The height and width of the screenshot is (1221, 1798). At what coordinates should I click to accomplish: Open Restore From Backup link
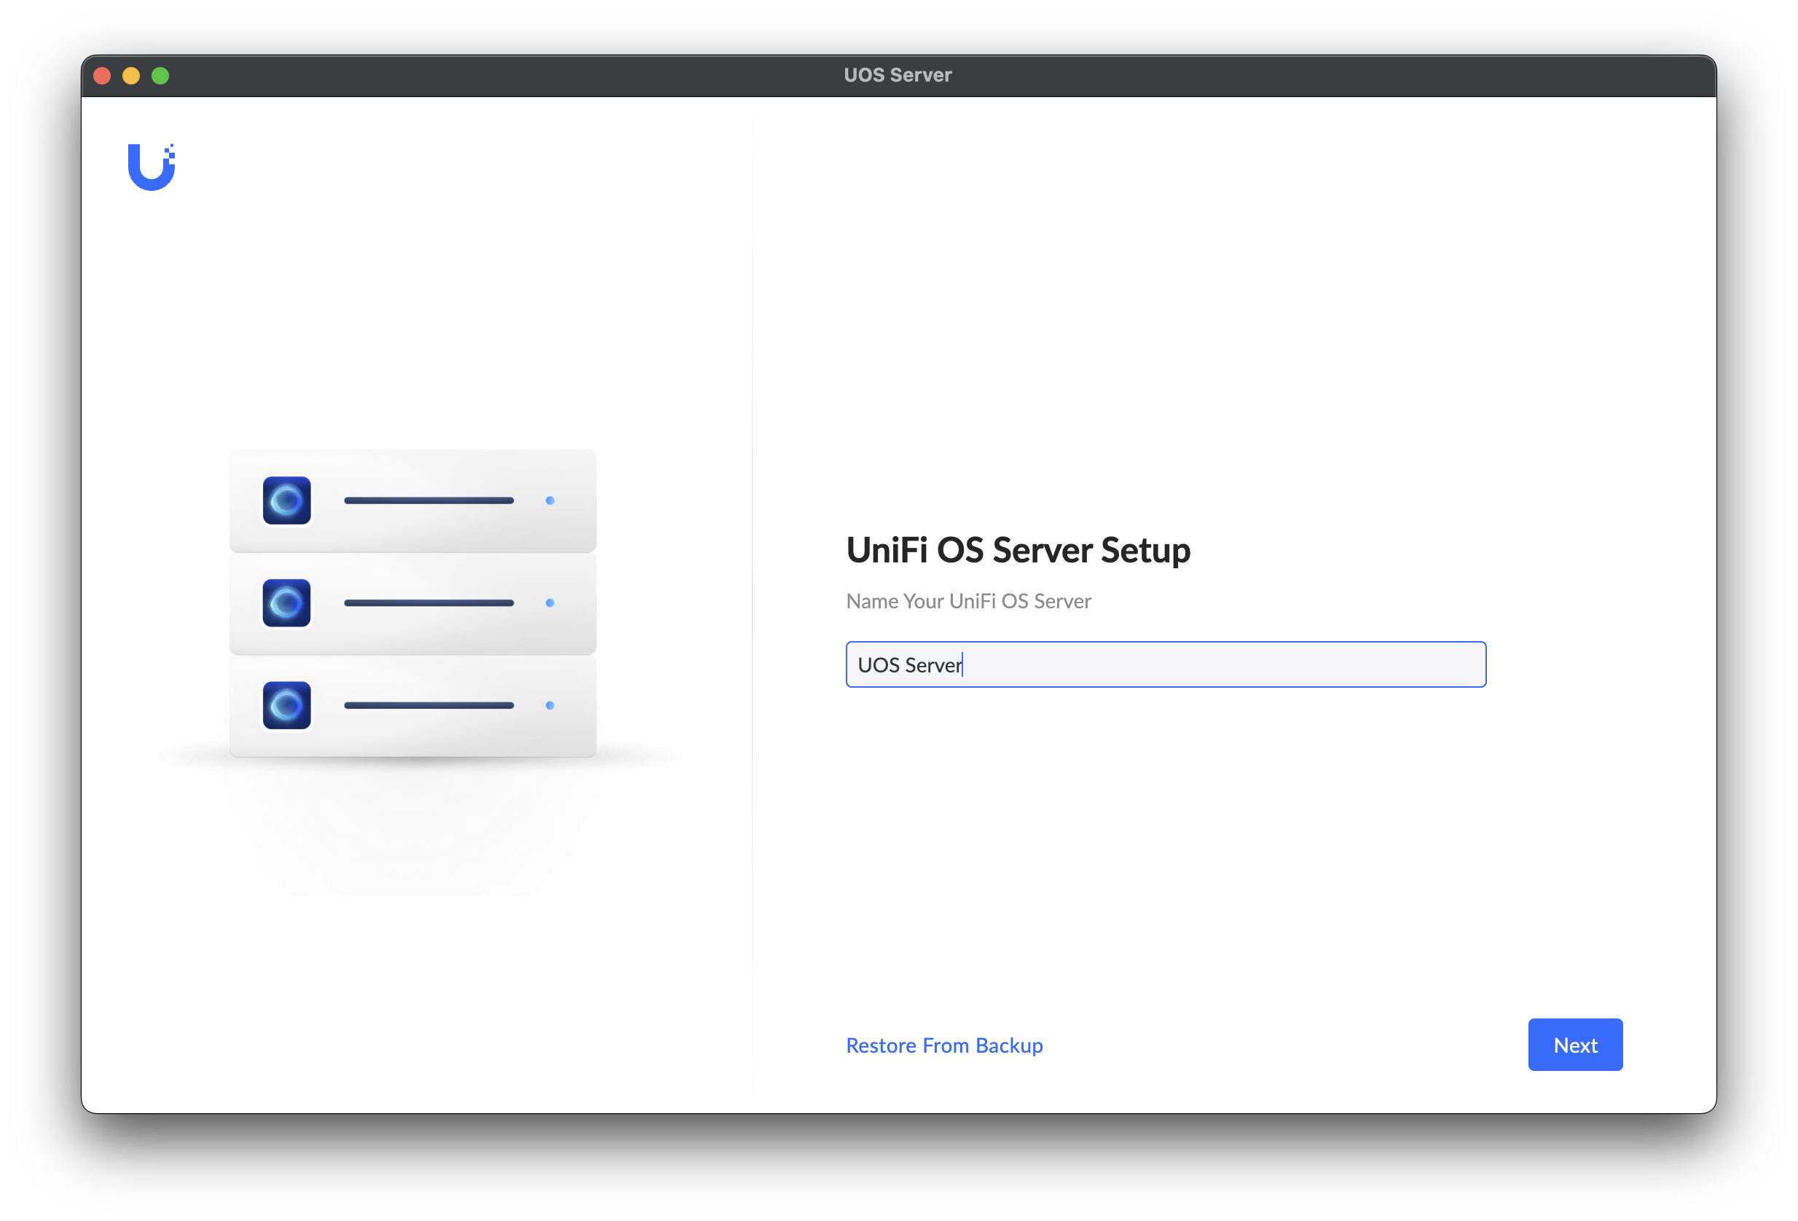point(944,1045)
